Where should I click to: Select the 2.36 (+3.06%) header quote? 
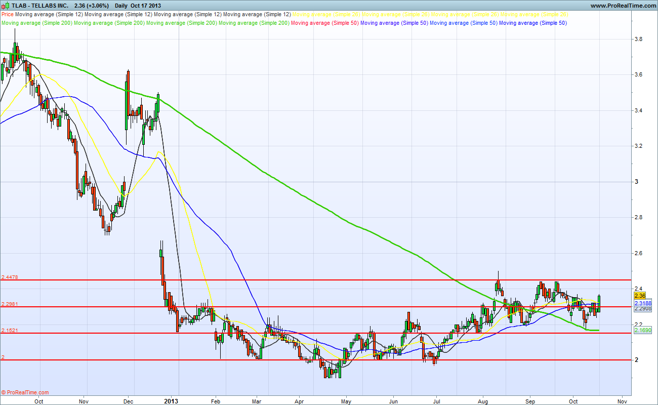92,6
